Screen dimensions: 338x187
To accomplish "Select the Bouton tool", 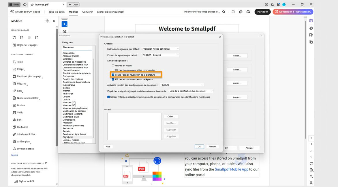I will click(18, 105).
